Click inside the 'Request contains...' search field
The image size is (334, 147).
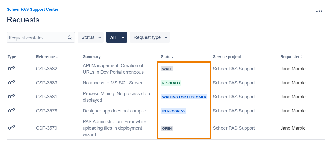(x=37, y=38)
